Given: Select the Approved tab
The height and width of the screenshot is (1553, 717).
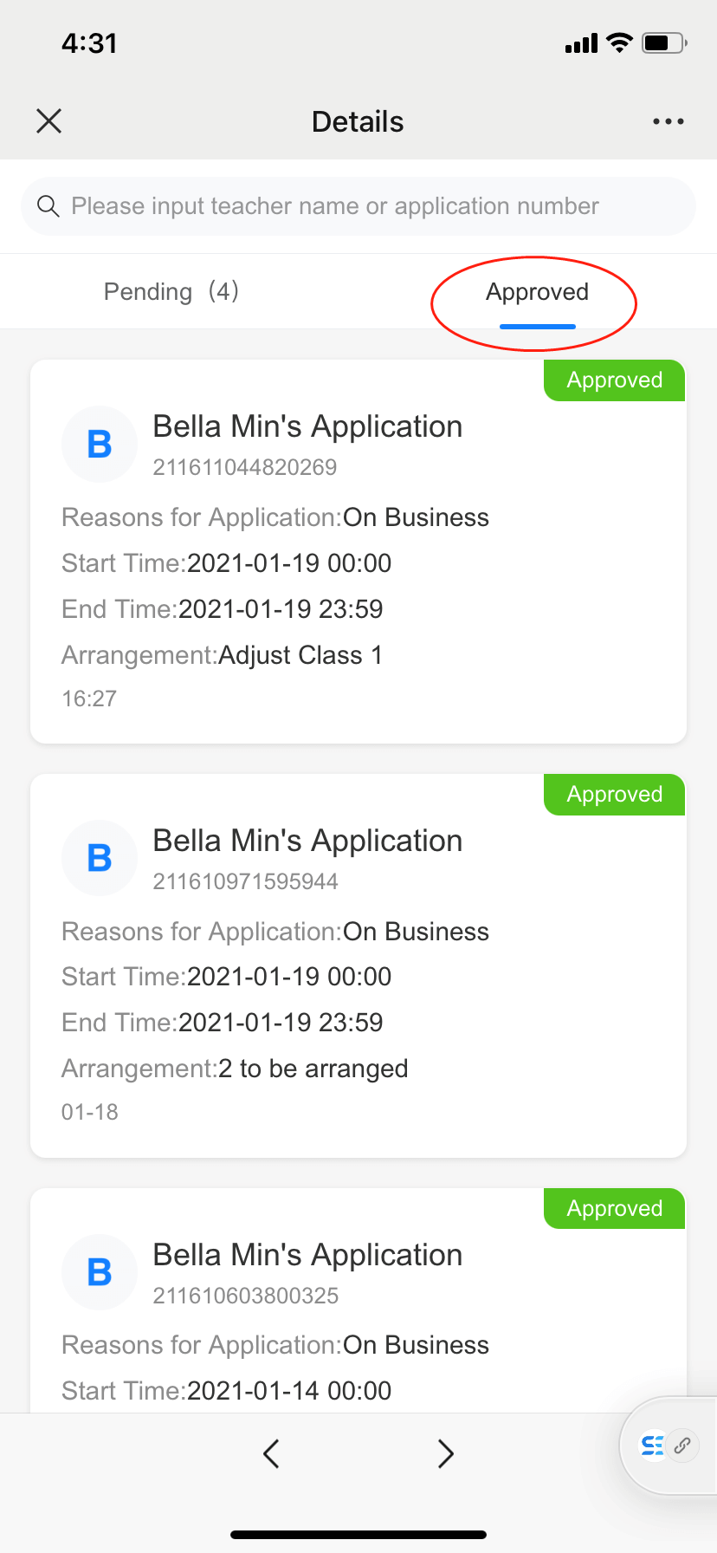Looking at the screenshot, I should pyautogui.click(x=537, y=292).
